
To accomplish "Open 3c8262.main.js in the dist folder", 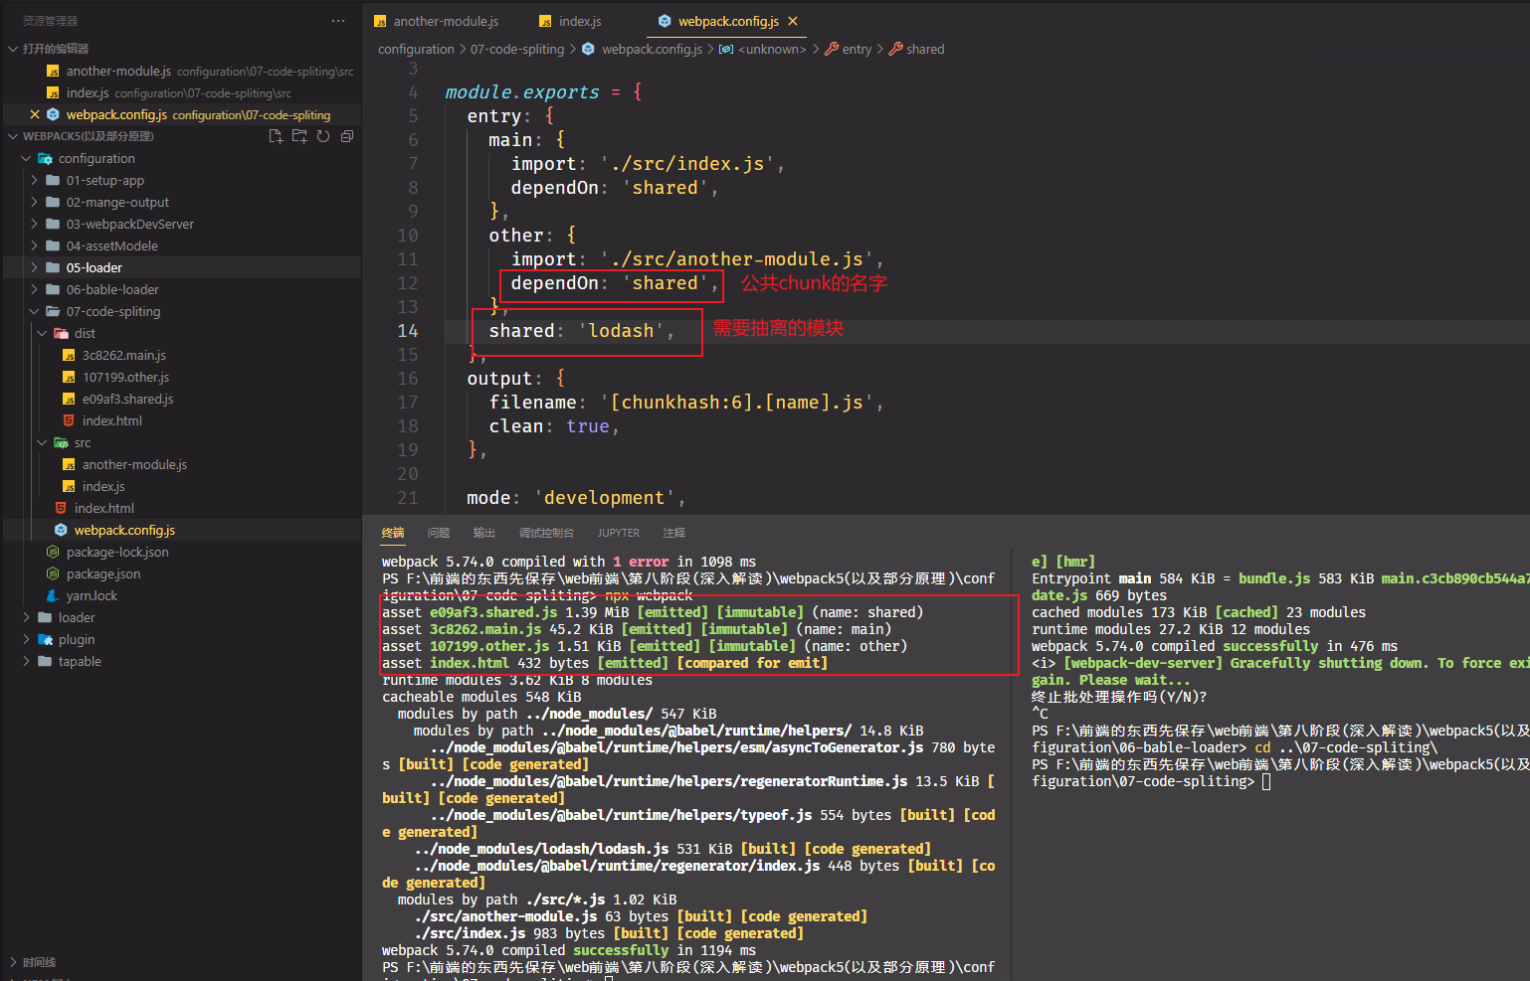I will click(x=123, y=355).
